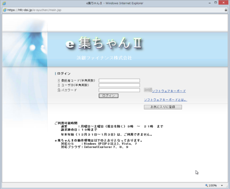Close the Internet Explorer window
Screen dimensions: 230x189
click(223, 3)
